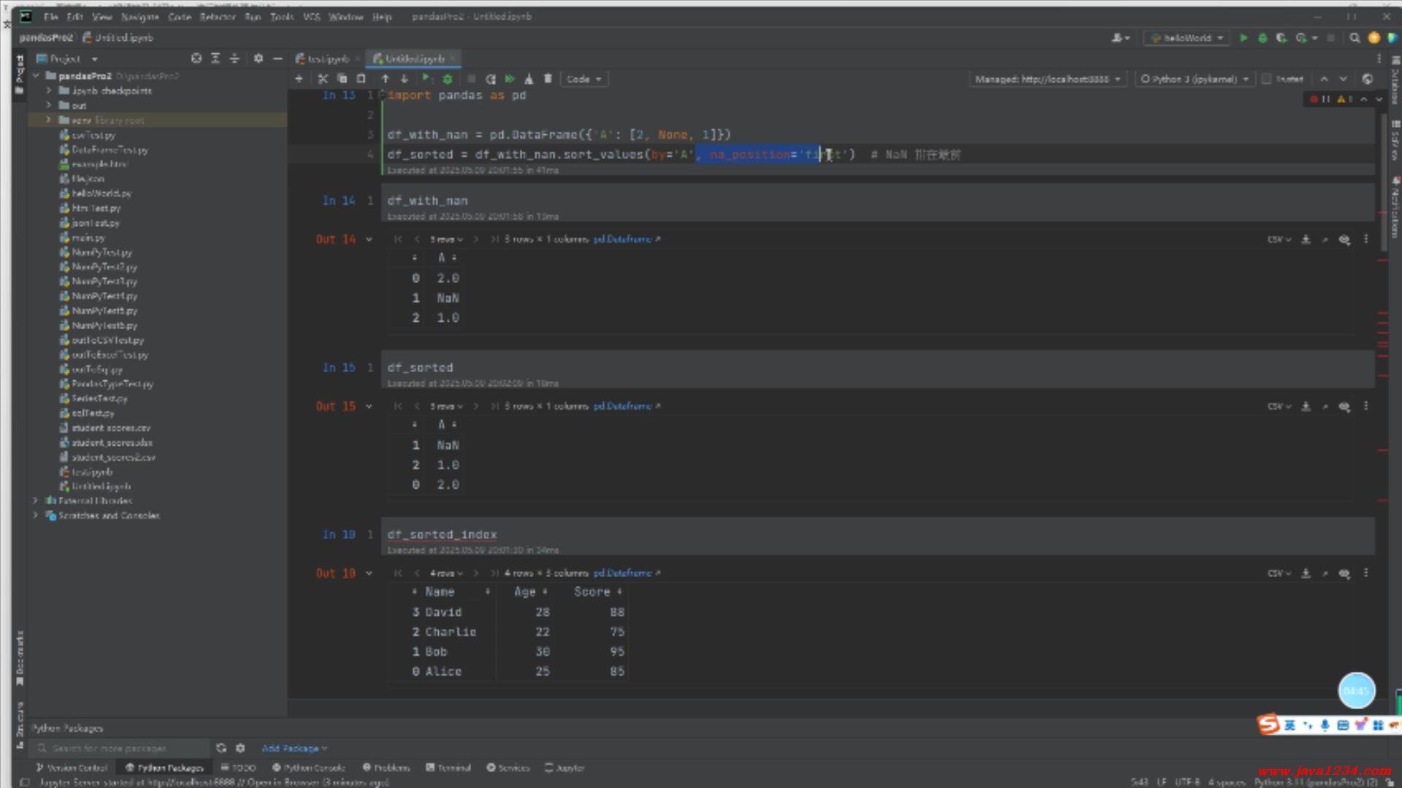Cut the selected notebook cell

[x=323, y=79]
